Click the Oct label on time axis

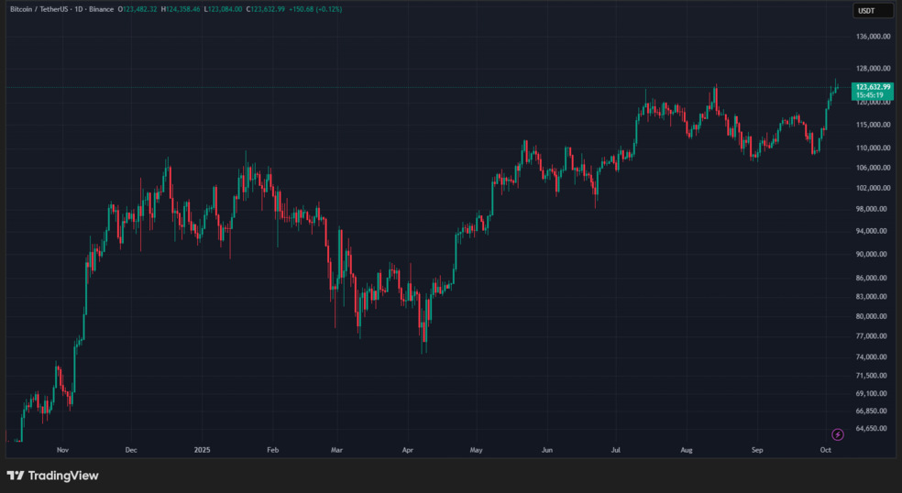[x=825, y=451]
